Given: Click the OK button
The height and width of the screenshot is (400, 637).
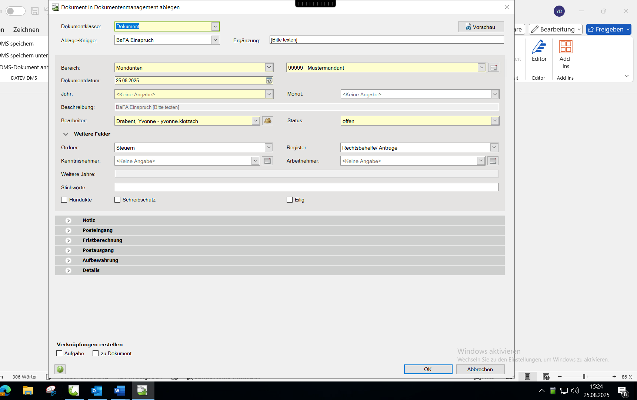Looking at the screenshot, I should coord(428,369).
